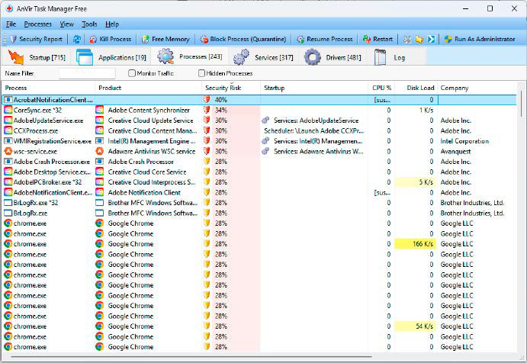Enable the Hidden Processes checkbox
The height and width of the screenshot is (363, 527).
(201, 73)
